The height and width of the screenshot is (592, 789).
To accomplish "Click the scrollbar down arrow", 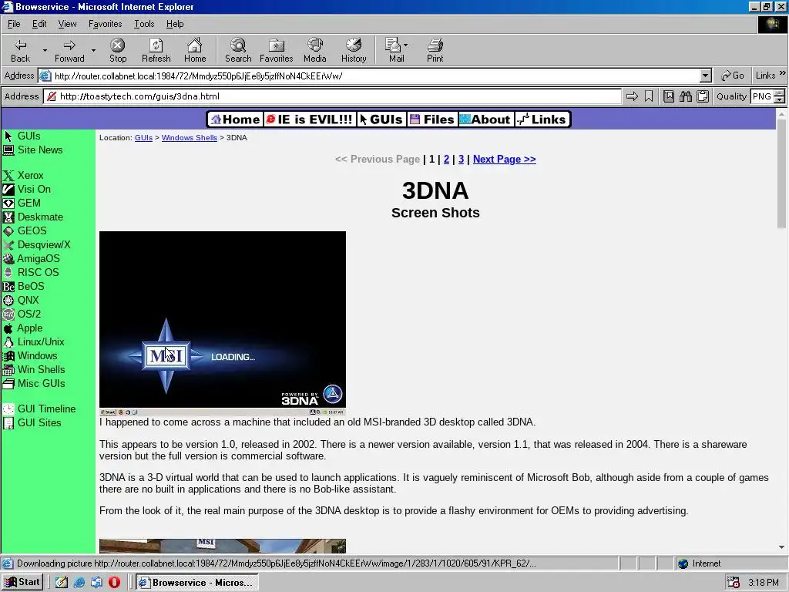I will click(x=781, y=547).
